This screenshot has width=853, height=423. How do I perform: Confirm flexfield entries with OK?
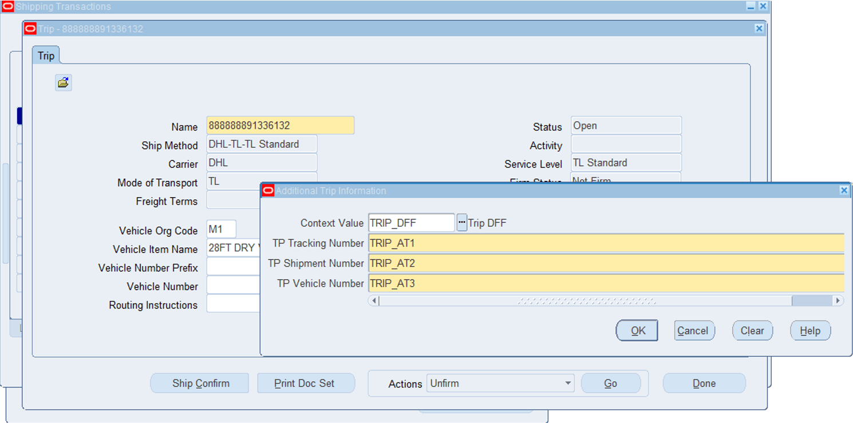(x=637, y=330)
